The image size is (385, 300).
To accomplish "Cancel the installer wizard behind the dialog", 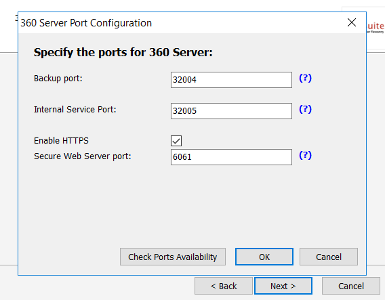I will (351, 286).
